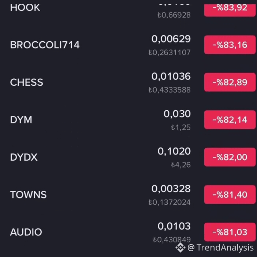This screenshot has height=257, width=257.
Task: Tap the CHESS coin name
Action: (27, 82)
